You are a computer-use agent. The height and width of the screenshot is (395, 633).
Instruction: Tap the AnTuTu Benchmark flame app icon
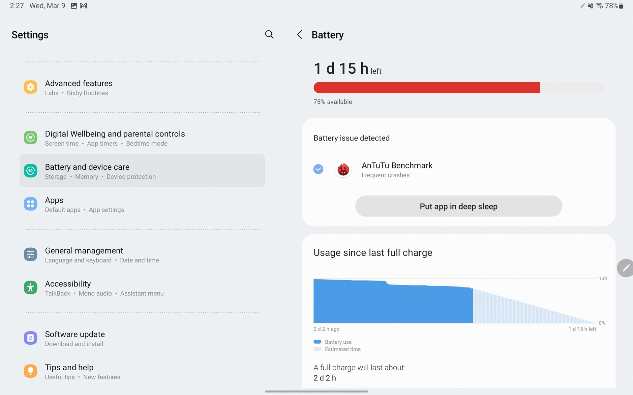click(x=343, y=169)
